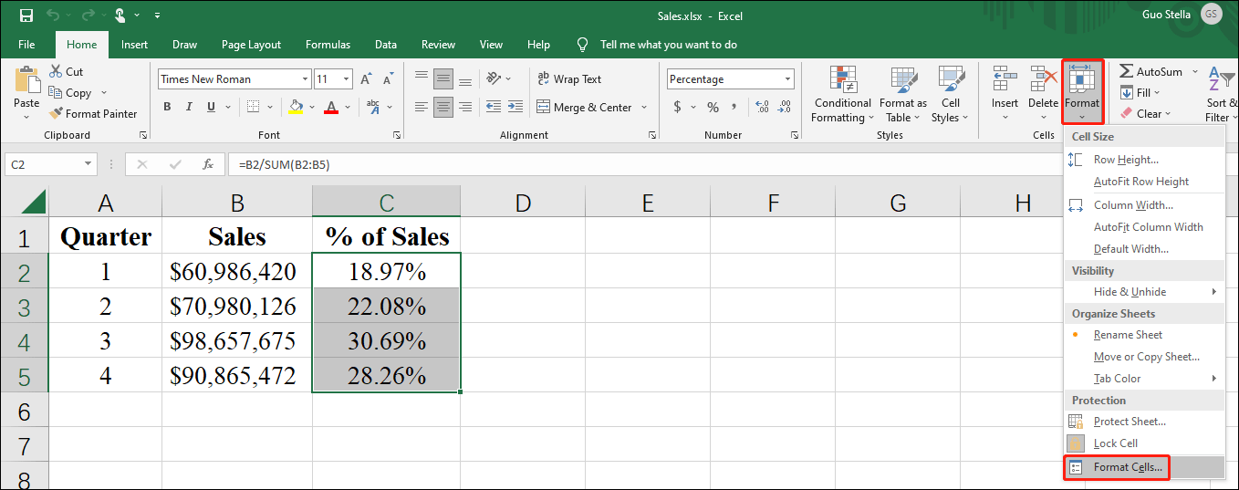Switch to the Review tab
The image size is (1239, 490).
click(x=438, y=44)
